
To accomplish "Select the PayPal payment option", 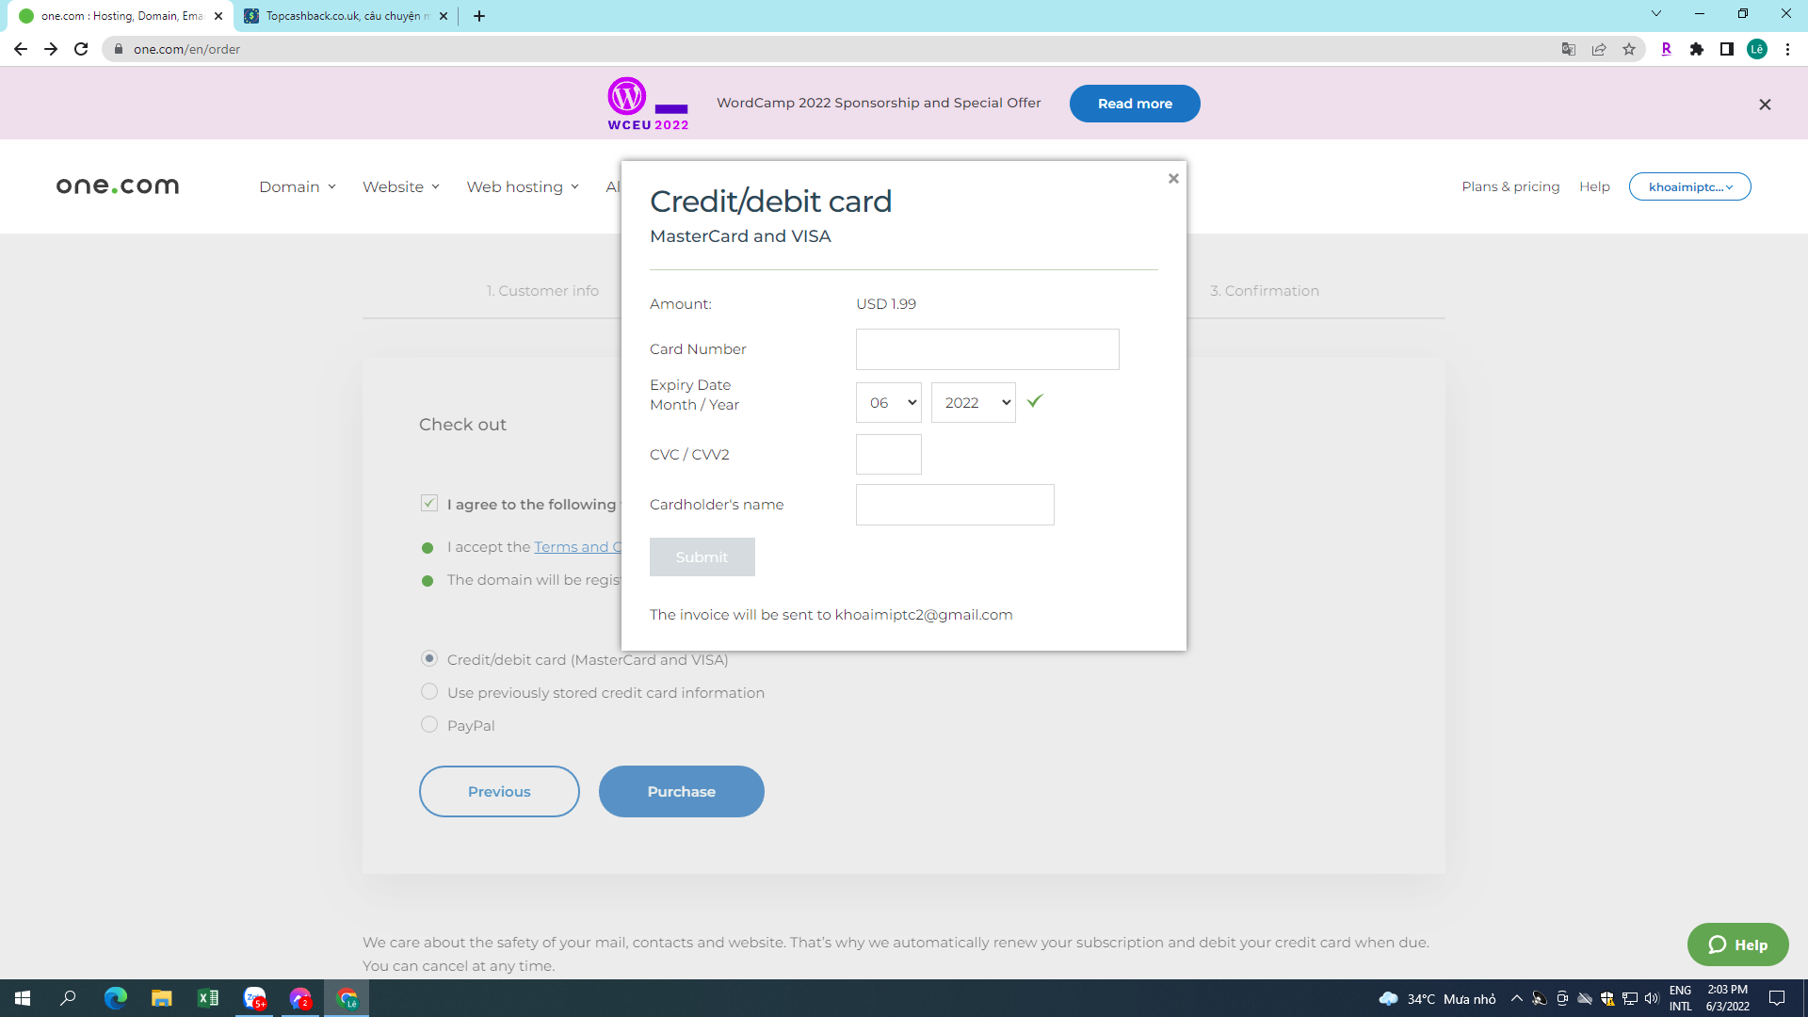I will click(x=429, y=725).
